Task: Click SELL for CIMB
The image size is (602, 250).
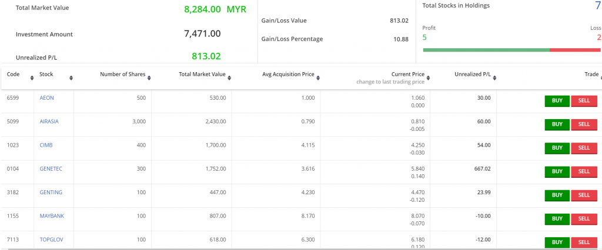Action: (584, 148)
